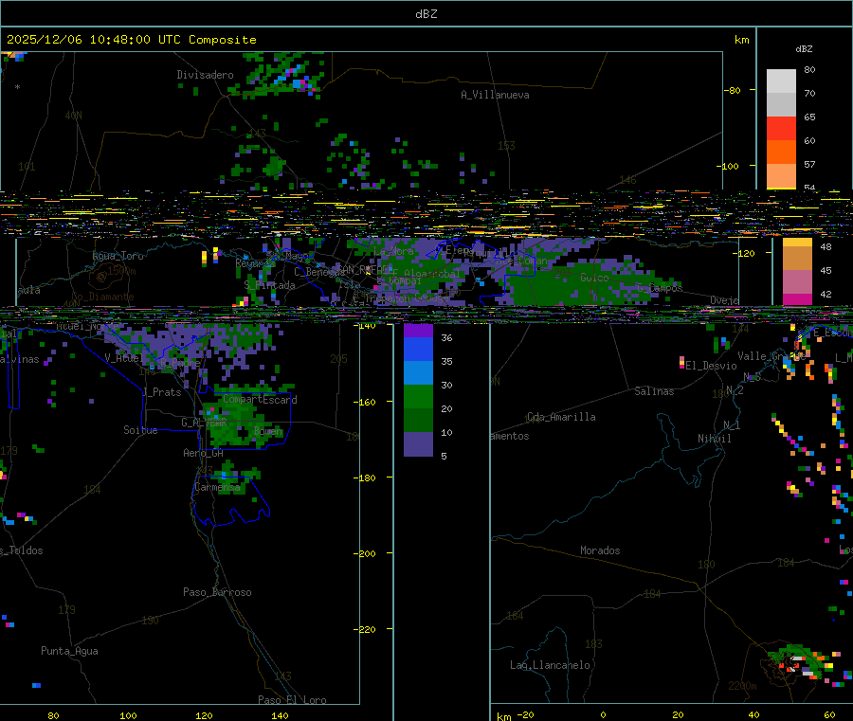Select the Agua_Toro map label
The width and height of the screenshot is (853, 721).
coord(118,256)
